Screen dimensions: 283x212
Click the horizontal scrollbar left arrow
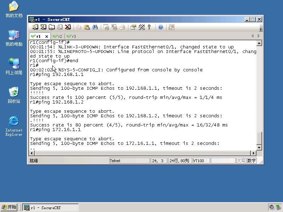(x=32, y=153)
